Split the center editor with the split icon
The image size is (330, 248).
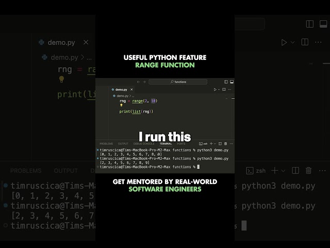coord(224,89)
